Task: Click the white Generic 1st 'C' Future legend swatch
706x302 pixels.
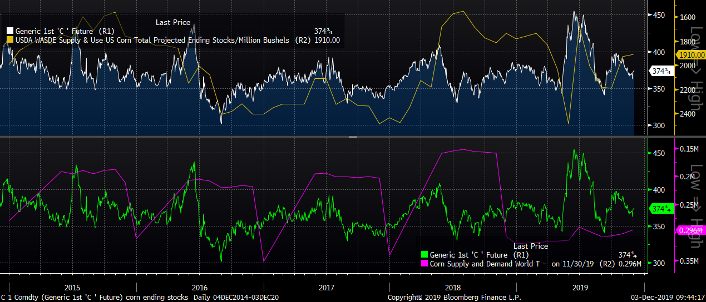Action: click(x=10, y=31)
